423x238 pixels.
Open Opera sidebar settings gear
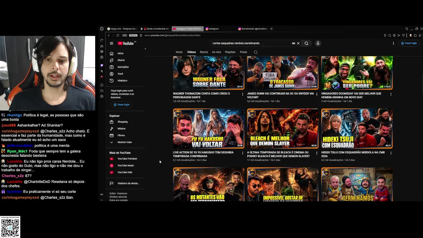pyautogui.click(x=102, y=96)
